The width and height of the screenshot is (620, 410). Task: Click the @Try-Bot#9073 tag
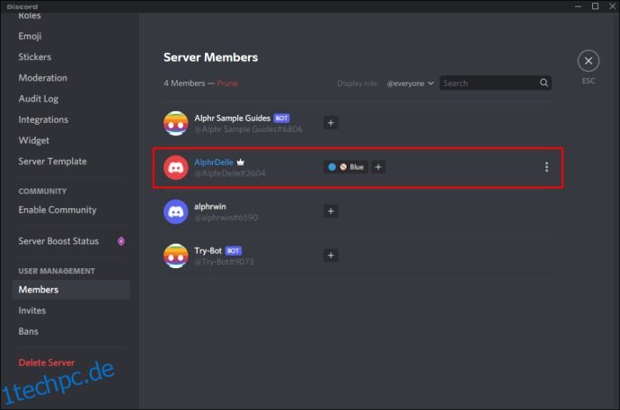point(224,262)
